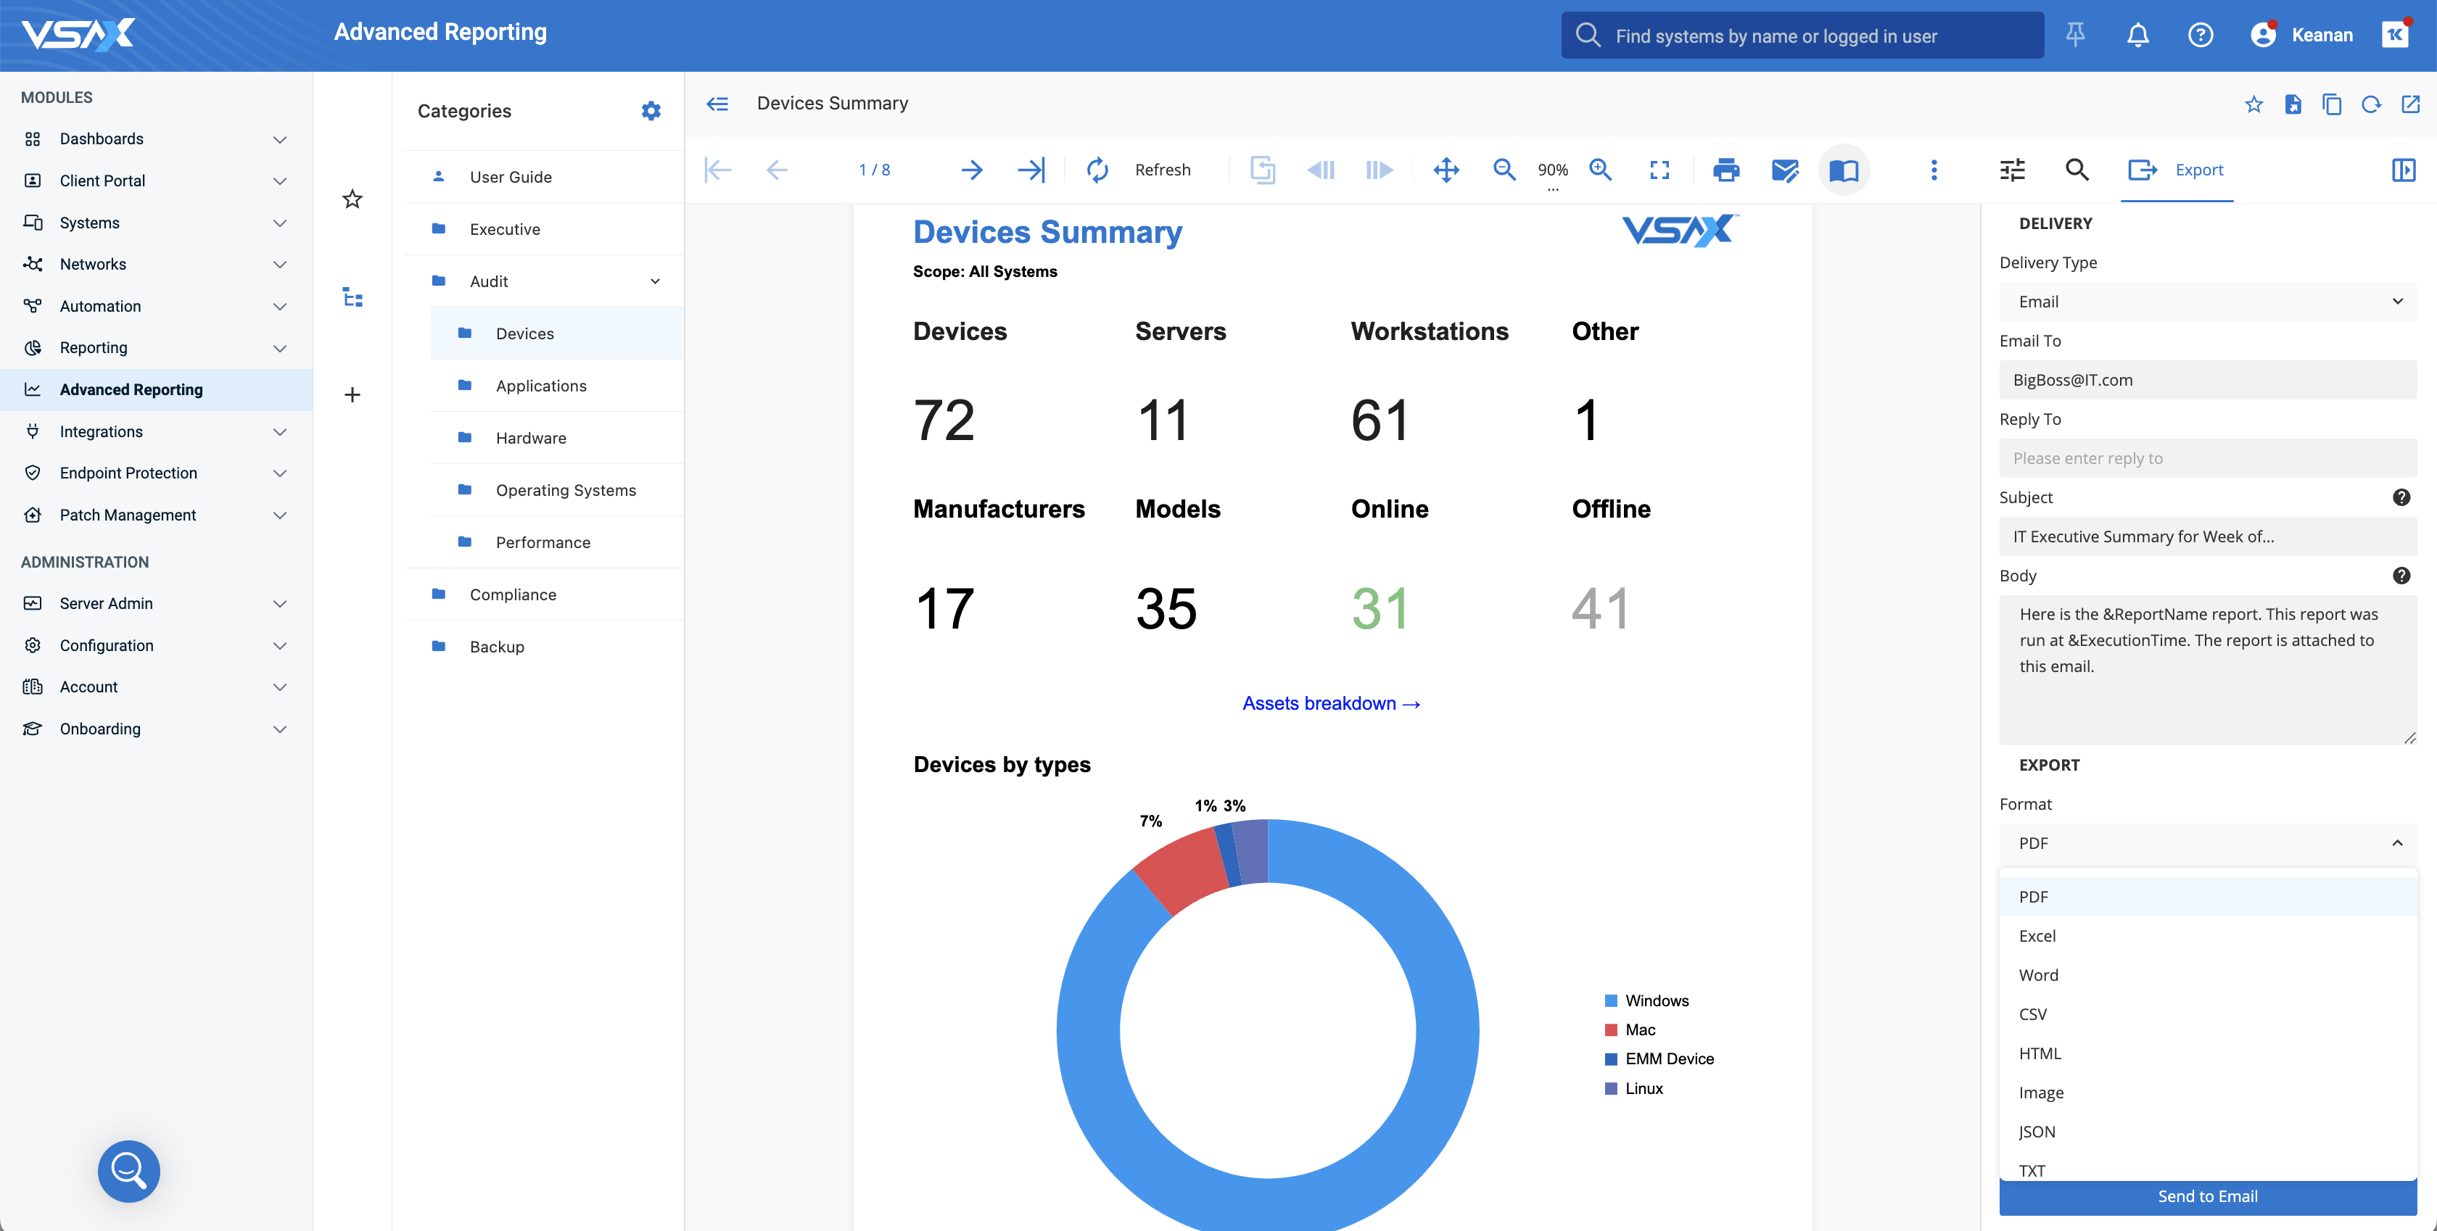Open the Export tab
This screenshot has height=1231, width=2437.
tap(2177, 170)
